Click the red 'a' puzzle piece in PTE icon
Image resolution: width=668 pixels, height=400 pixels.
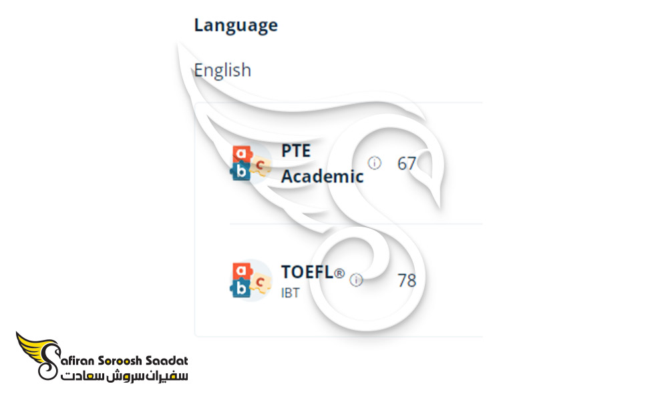(x=242, y=153)
